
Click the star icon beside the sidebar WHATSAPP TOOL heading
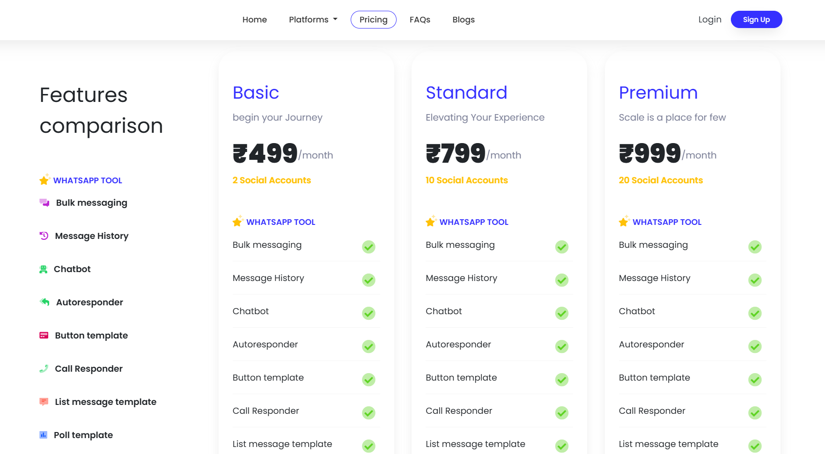click(x=44, y=180)
